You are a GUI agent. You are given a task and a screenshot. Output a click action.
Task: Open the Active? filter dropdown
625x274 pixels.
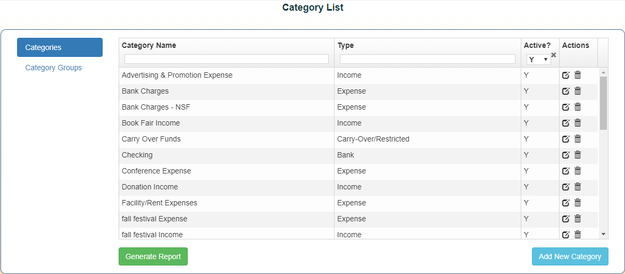(x=538, y=60)
